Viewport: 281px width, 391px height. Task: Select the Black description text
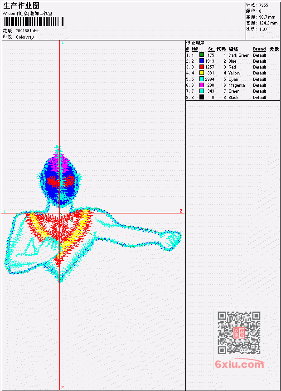[x=233, y=98]
